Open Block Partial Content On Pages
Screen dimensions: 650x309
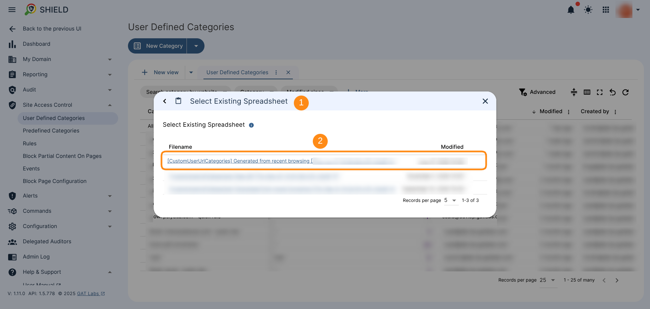[x=62, y=156]
